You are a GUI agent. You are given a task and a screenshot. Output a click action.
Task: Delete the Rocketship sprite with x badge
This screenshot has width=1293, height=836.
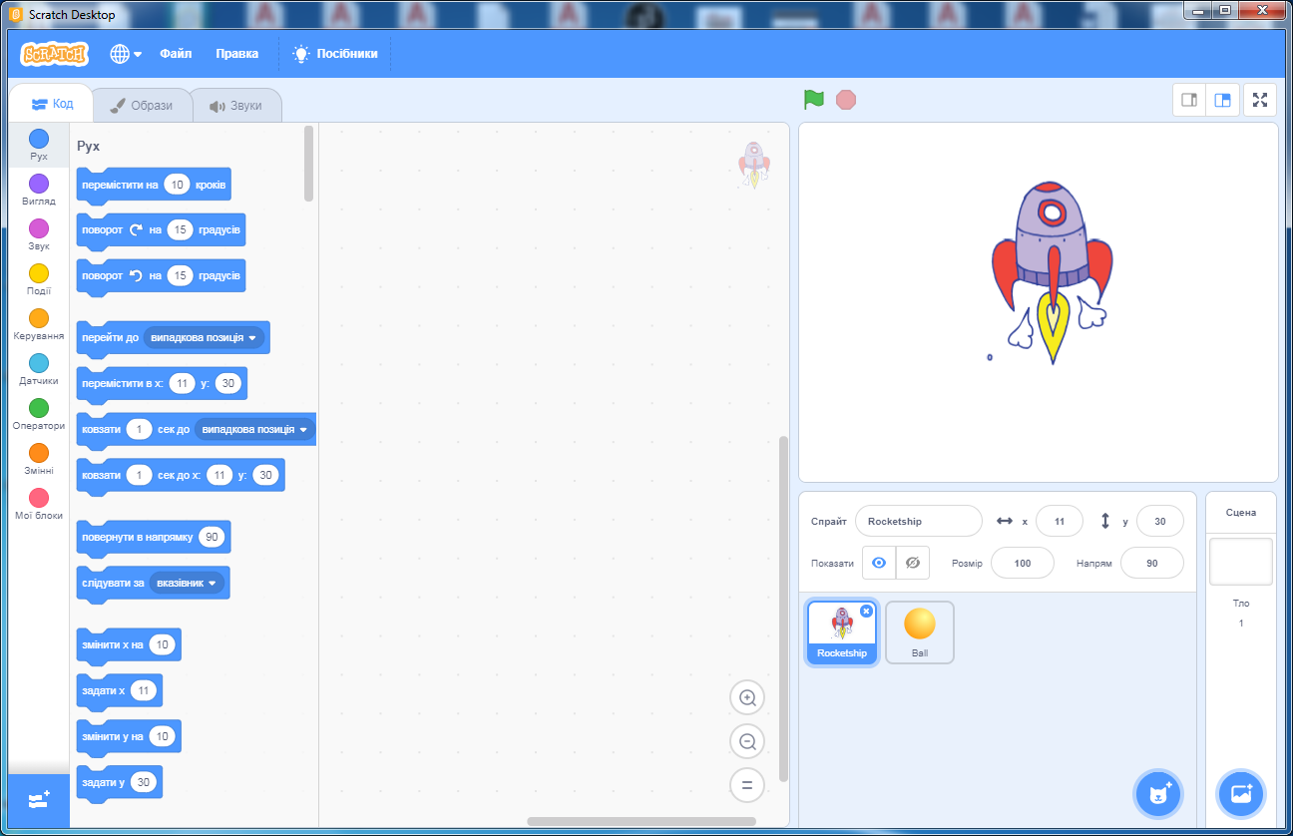coord(866,611)
